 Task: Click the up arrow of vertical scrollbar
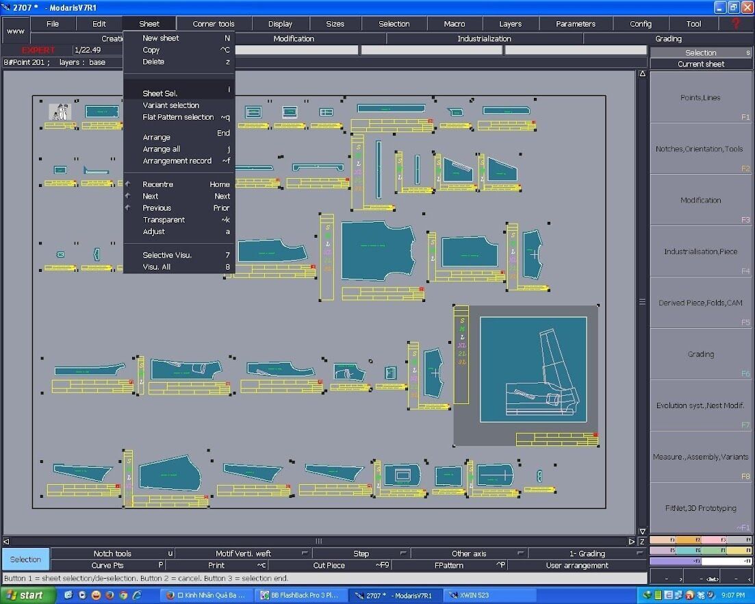[642, 74]
